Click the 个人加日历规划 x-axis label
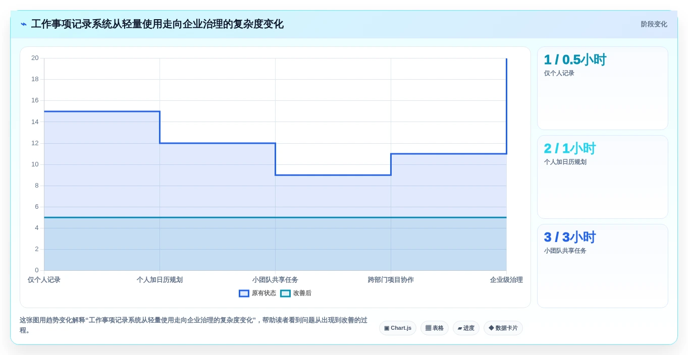 [x=160, y=280]
